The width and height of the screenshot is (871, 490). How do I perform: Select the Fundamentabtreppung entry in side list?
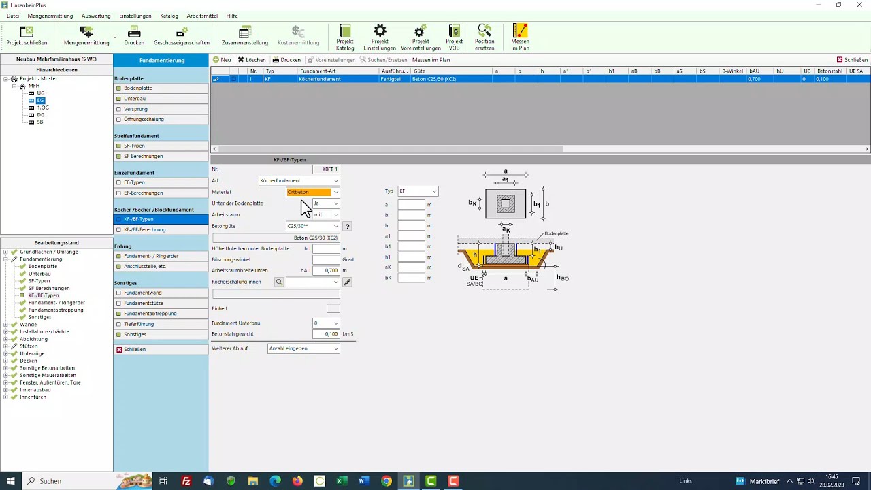(161, 314)
